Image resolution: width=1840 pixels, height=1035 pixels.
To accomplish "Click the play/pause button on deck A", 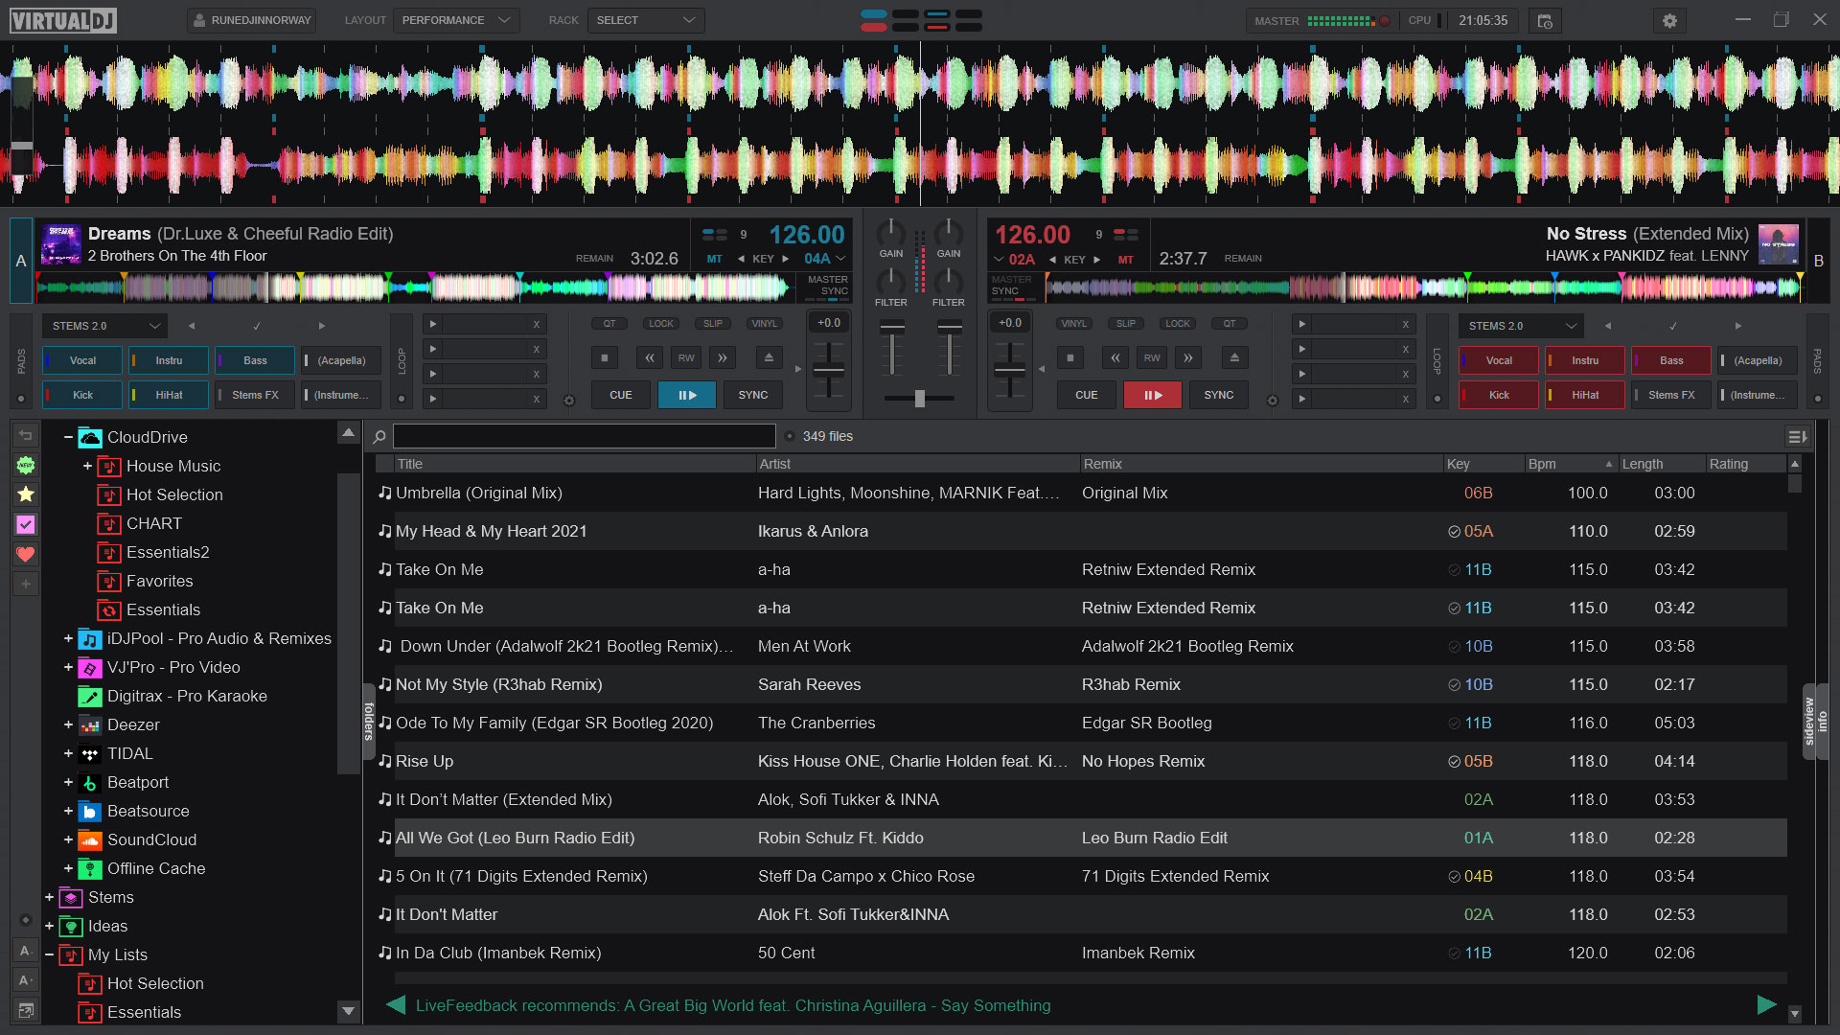I will [x=686, y=395].
